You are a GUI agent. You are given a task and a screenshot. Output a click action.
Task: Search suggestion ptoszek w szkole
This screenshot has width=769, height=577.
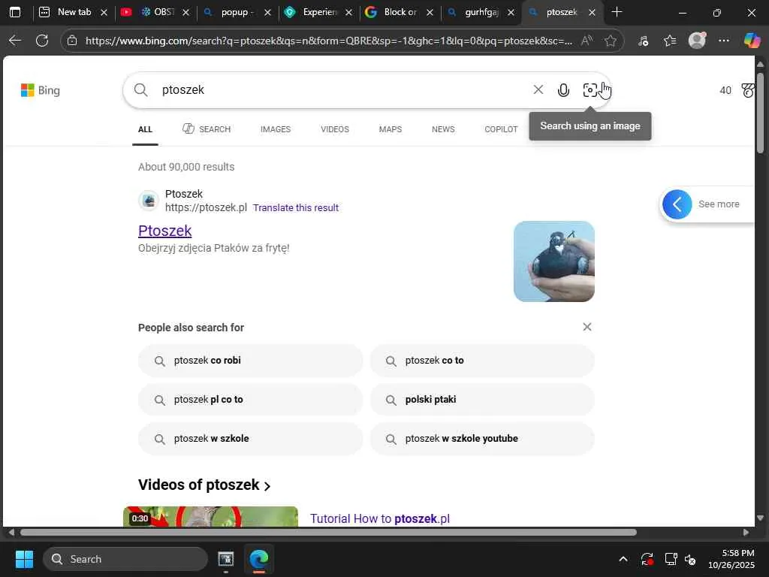click(251, 439)
